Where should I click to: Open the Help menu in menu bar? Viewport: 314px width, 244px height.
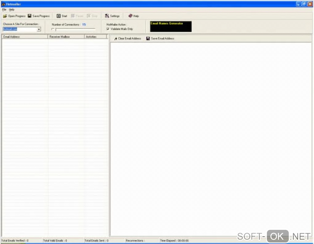point(12,10)
